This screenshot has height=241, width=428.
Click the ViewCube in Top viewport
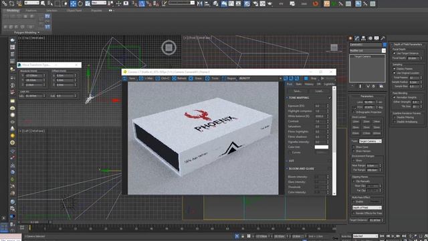coord(169,48)
